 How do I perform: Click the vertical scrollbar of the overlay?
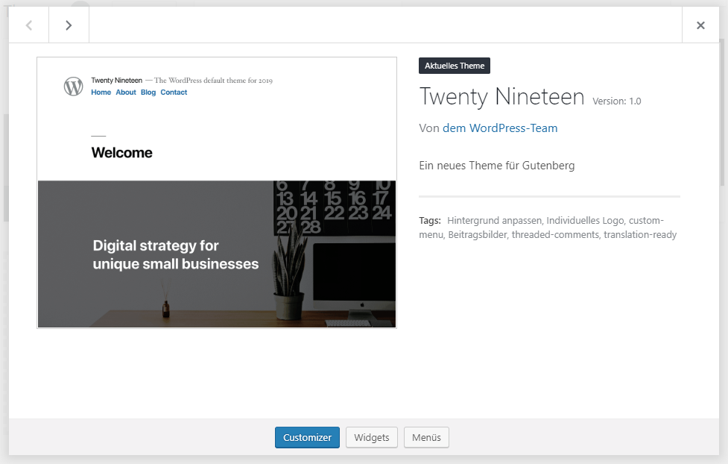click(x=722, y=112)
